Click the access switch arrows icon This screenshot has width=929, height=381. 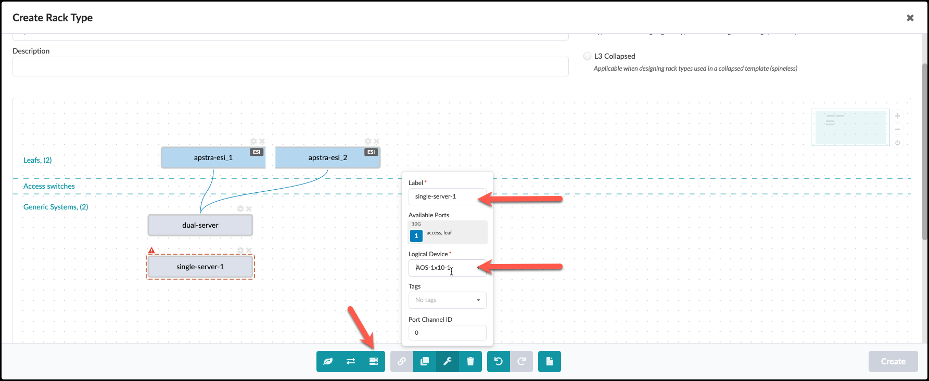pos(351,362)
